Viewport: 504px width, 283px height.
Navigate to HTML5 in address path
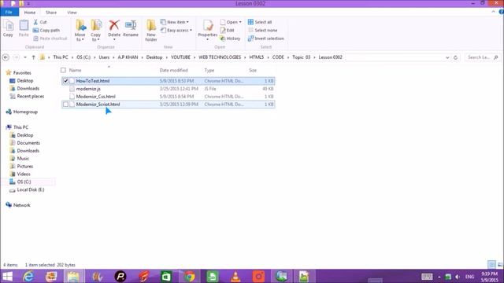[257, 57]
